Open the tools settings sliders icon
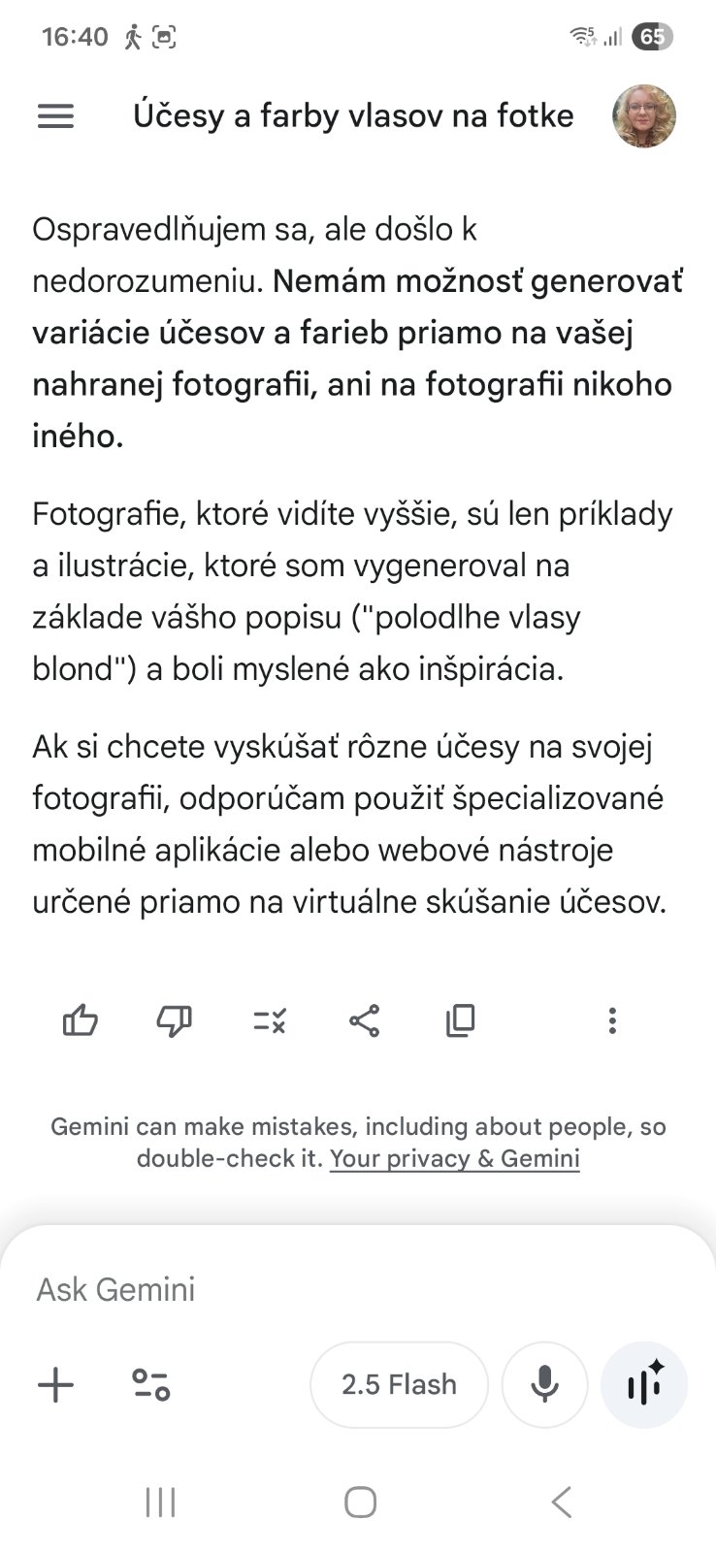Viewport: 716px width, 1552px height. [150, 1384]
